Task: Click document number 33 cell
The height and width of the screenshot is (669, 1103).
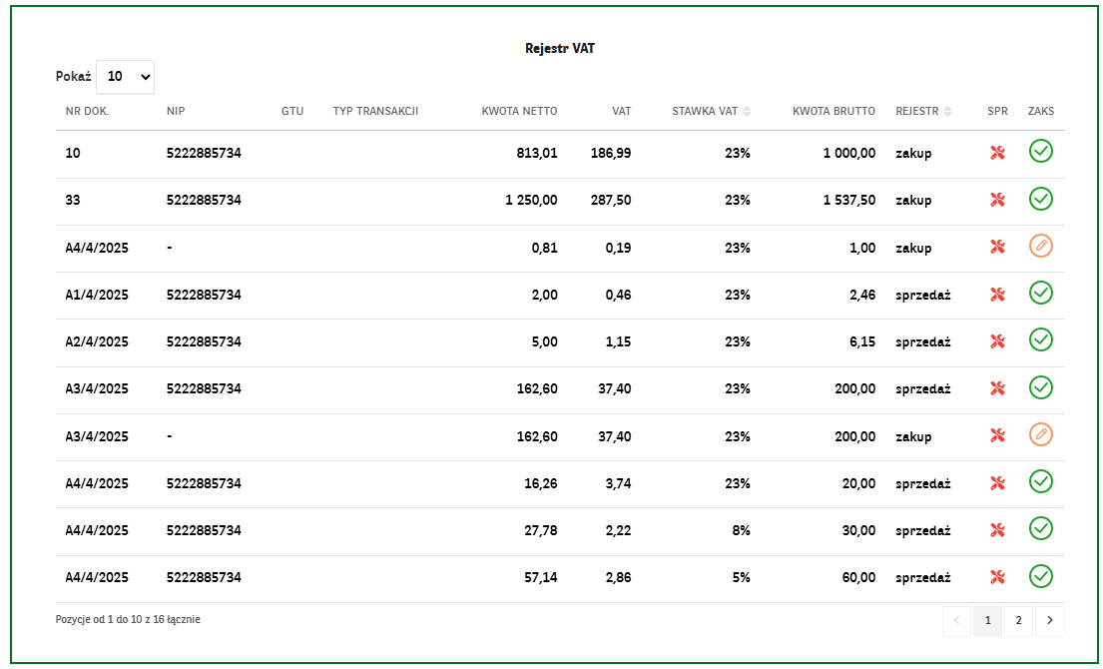Action: pyautogui.click(x=73, y=200)
